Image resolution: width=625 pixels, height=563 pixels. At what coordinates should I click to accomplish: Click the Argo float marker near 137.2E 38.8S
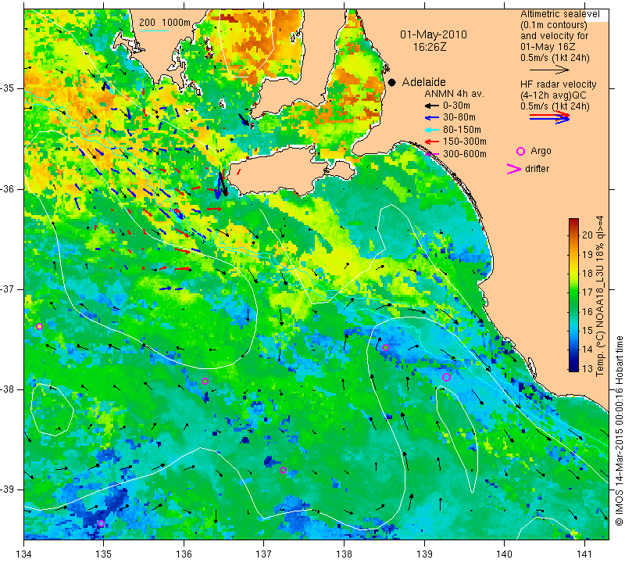tap(283, 471)
